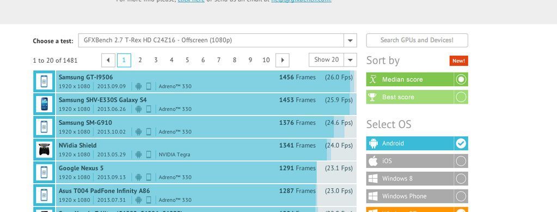Open the Choose a test dropdown arrow

point(350,40)
